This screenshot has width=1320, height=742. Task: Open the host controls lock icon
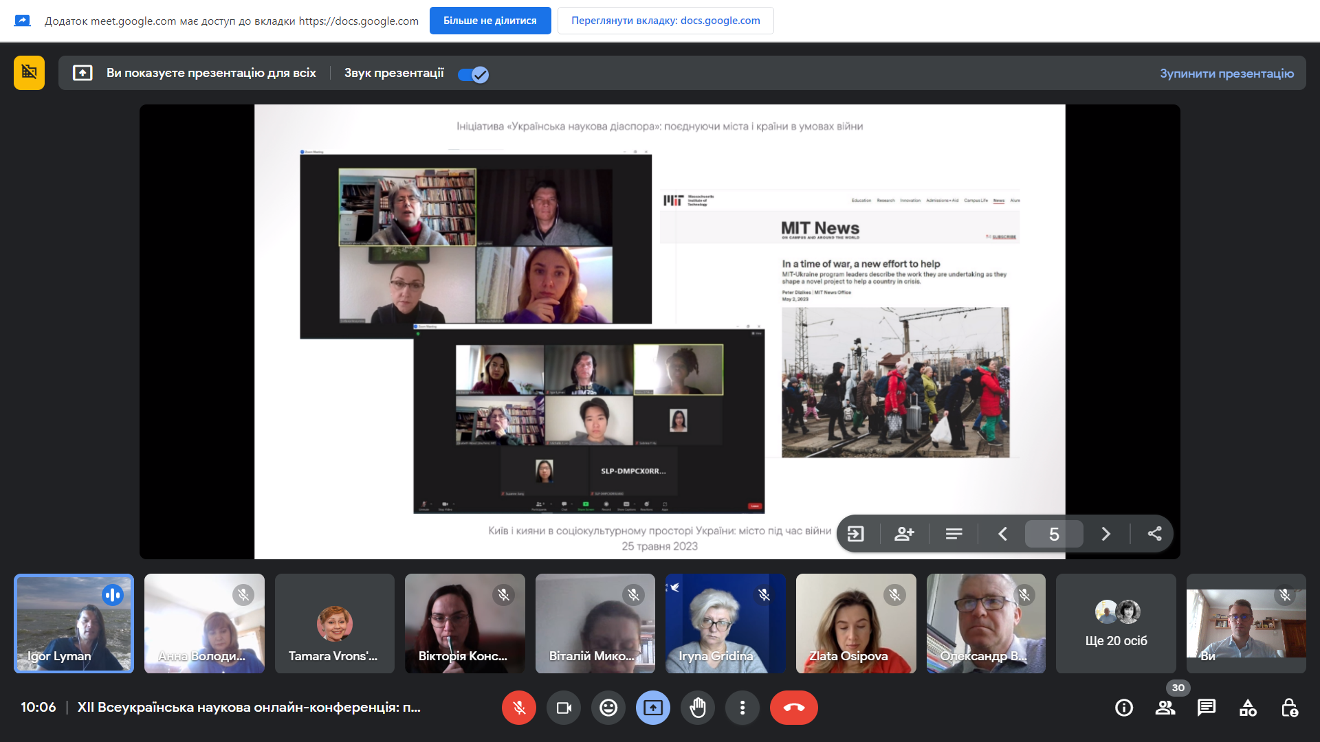[1289, 708]
